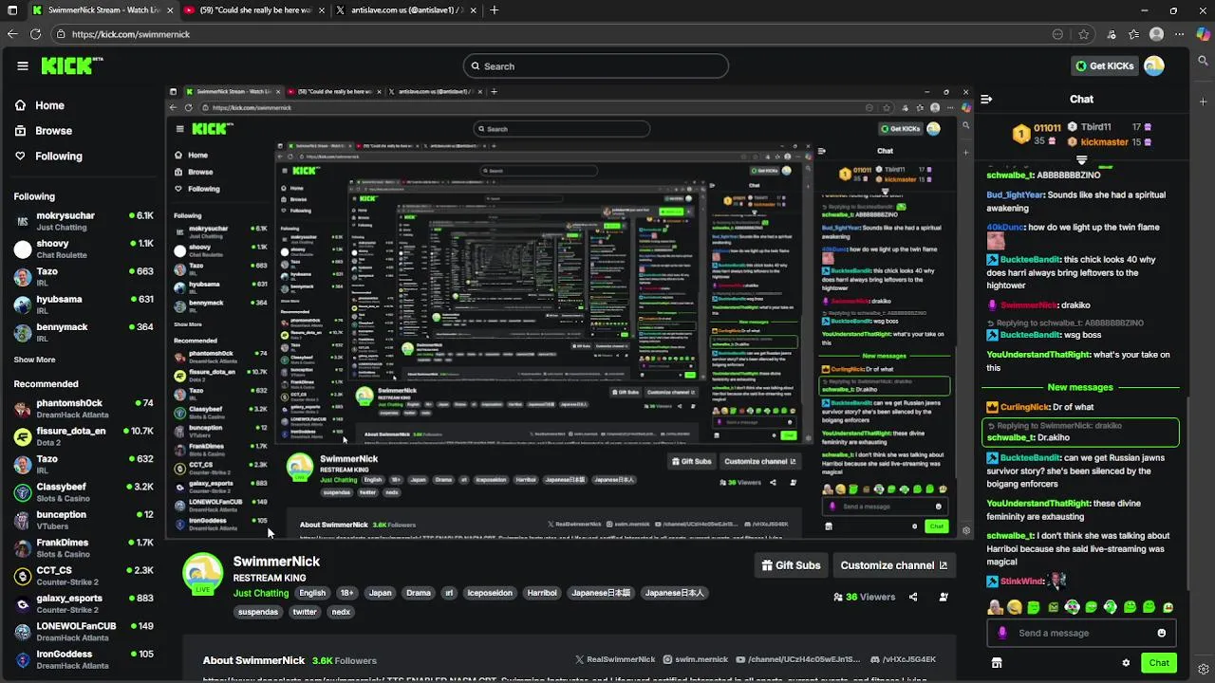
Task: Select the nedx tag
Action: pos(341,612)
